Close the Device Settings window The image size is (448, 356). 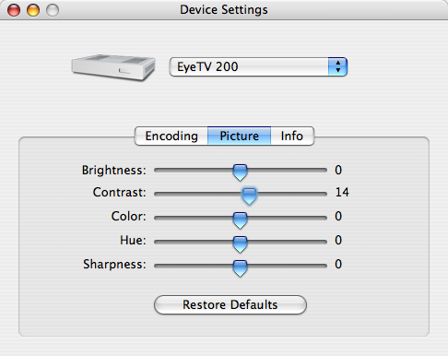pos(14,10)
